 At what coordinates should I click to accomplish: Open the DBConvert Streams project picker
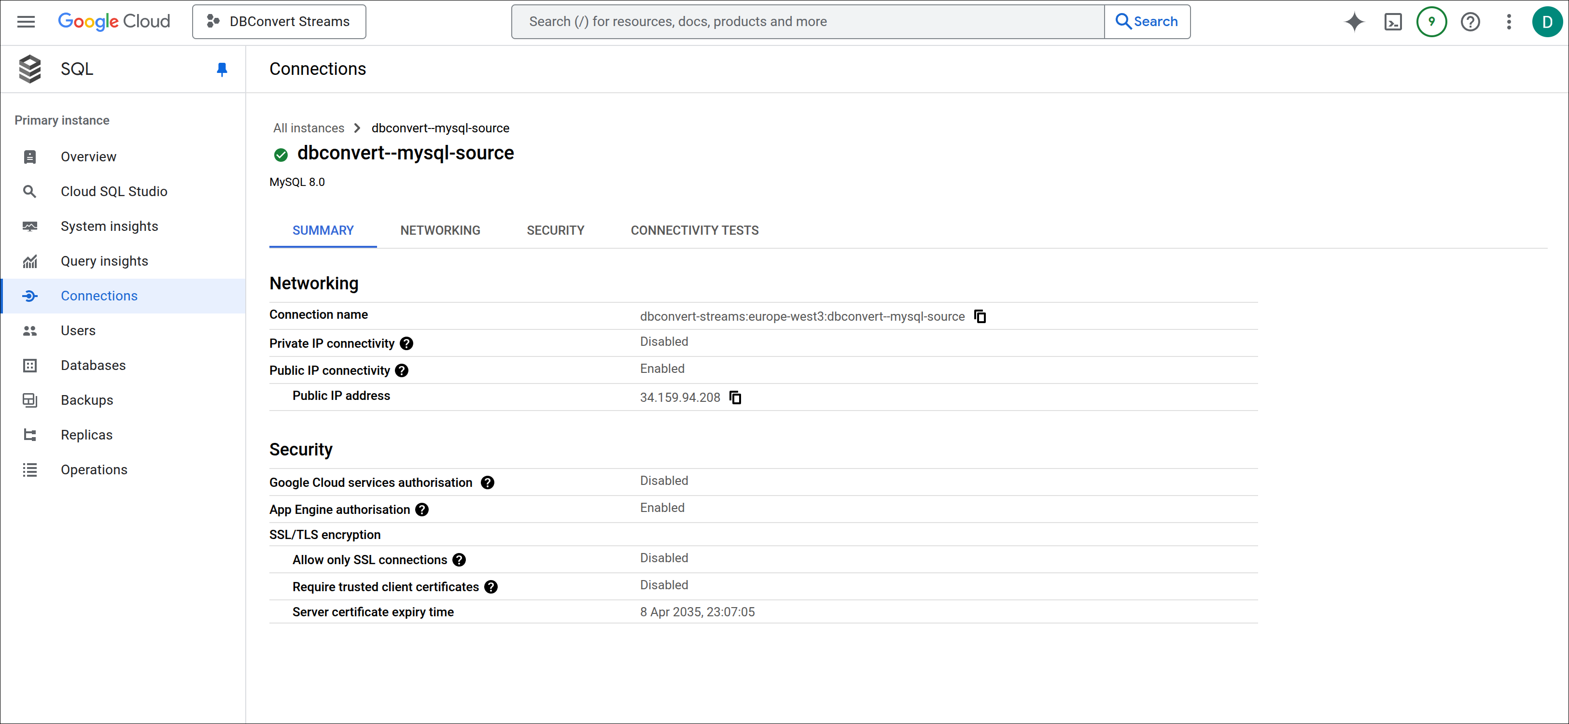(x=279, y=21)
